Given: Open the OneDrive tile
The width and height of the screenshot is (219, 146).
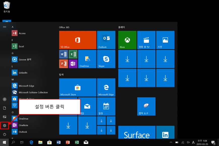Looking at the screenshot, I should pyautogui.click(x=87, y=59).
